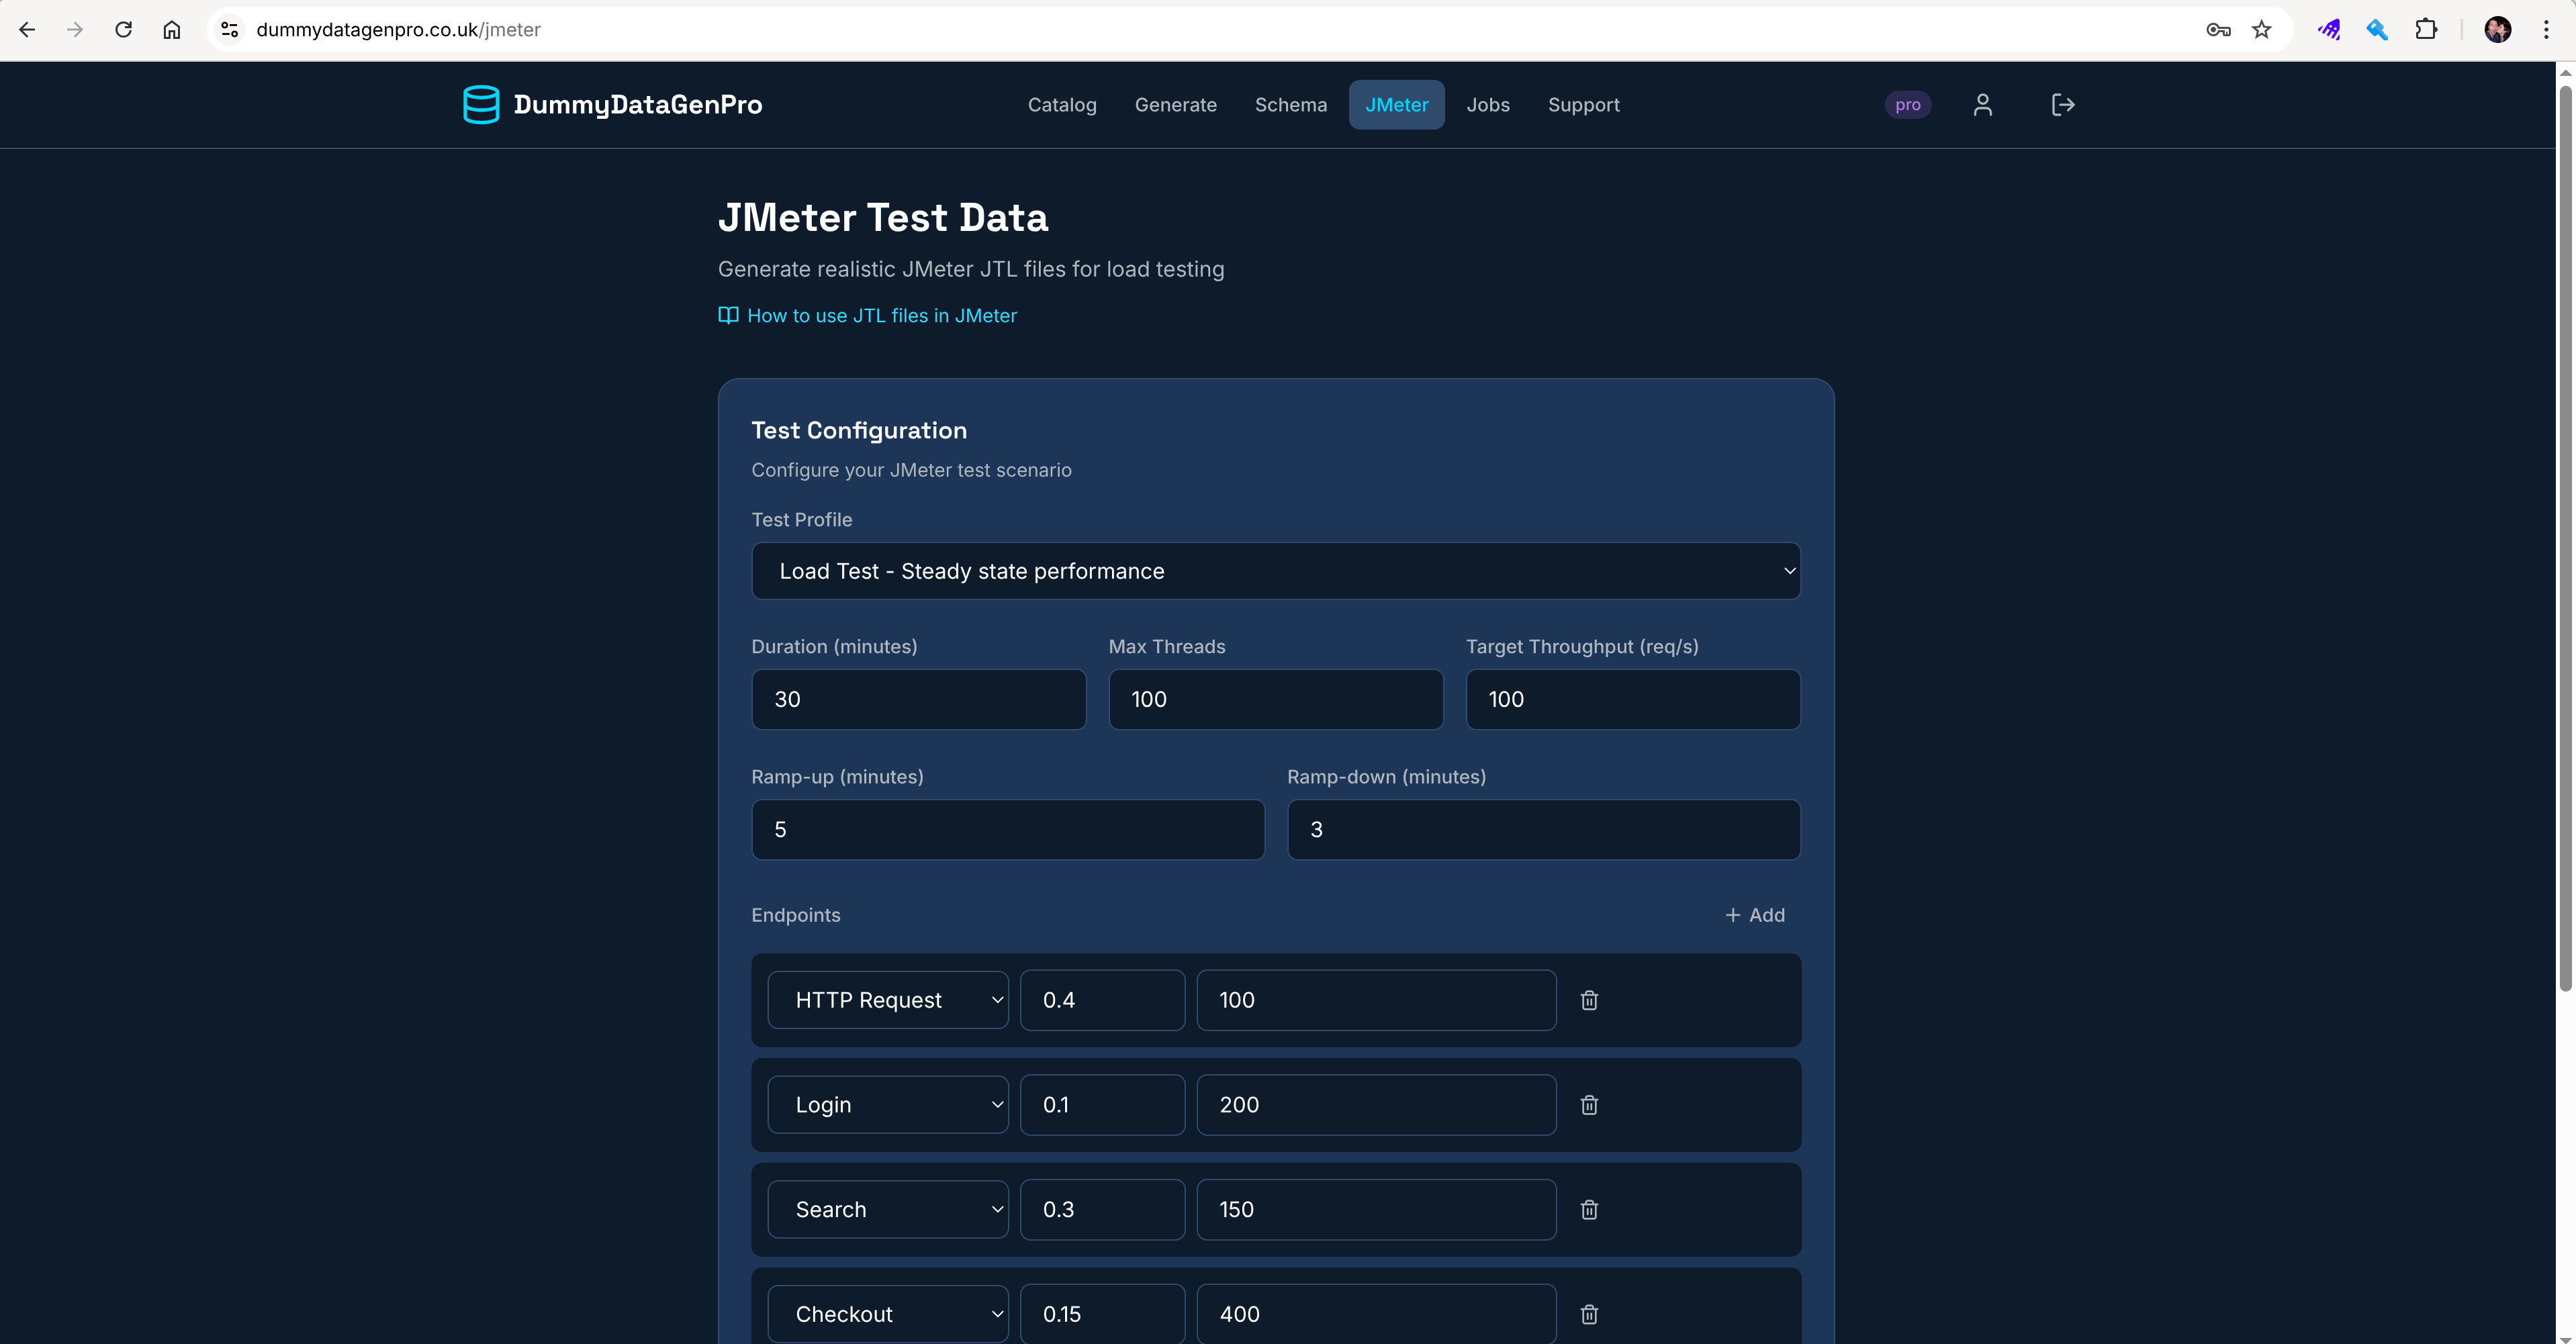Navigate to the Catalog section
The width and height of the screenshot is (2576, 1344).
(1062, 104)
